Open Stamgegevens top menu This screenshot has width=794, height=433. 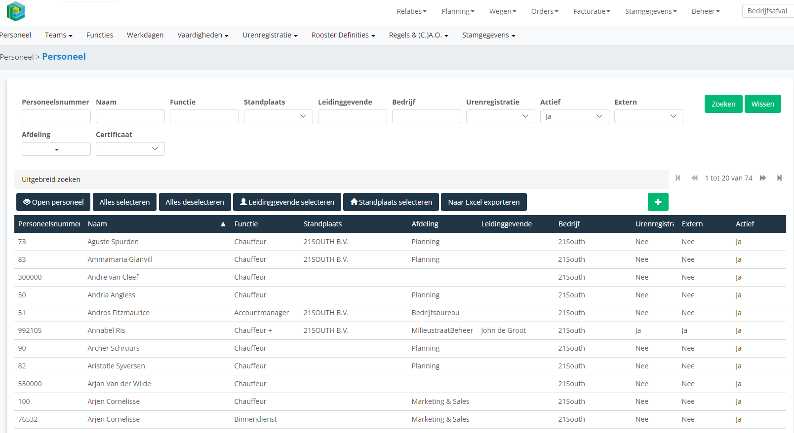(x=651, y=11)
